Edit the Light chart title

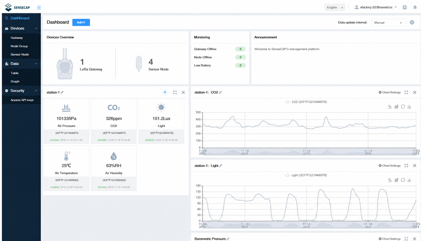(x=221, y=166)
